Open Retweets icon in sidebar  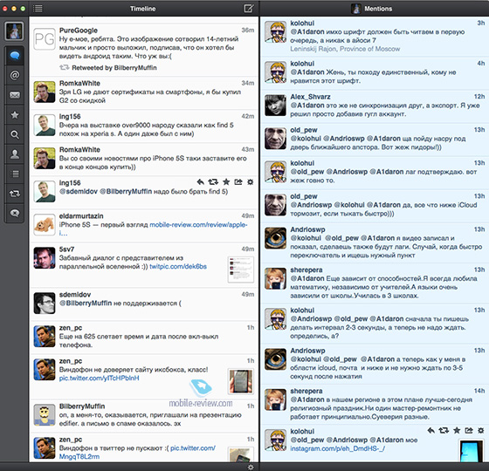point(15,194)
